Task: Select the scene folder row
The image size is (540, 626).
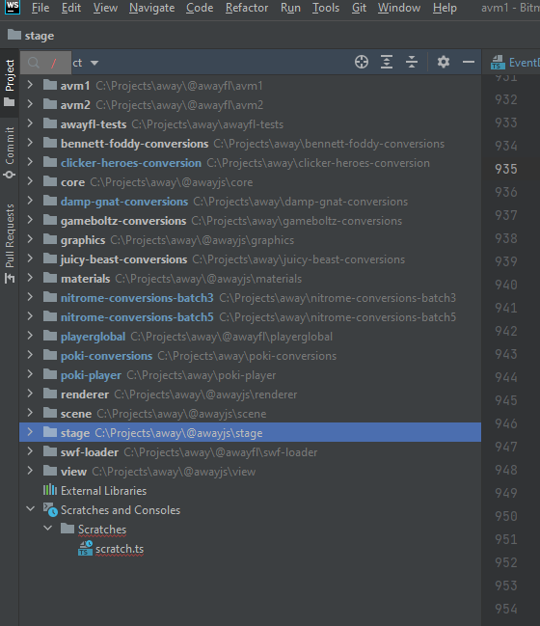Action: click(251, 414)
